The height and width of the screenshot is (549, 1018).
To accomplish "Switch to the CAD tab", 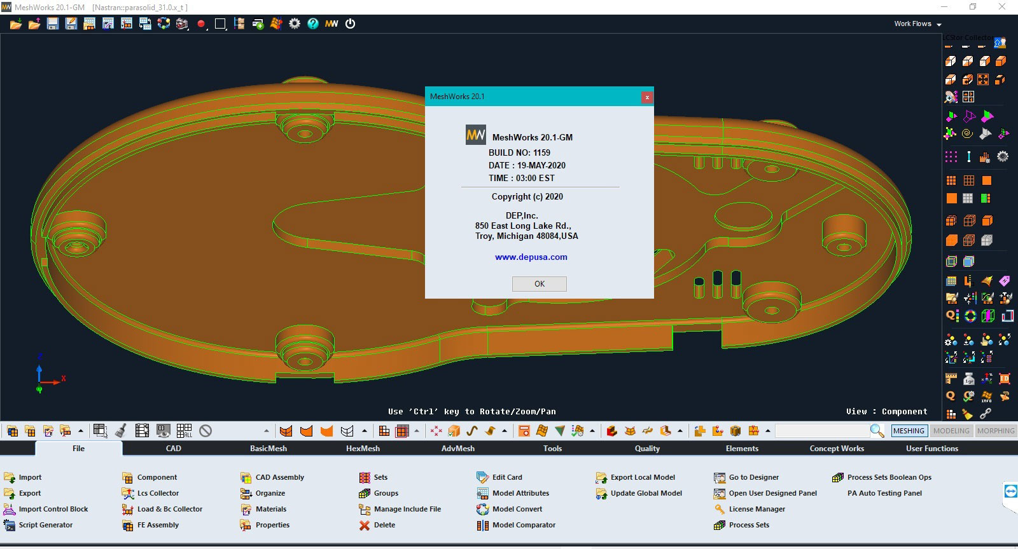I will 173,449.
